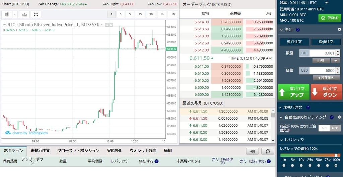Viewport: 343px width, 177px height.
Task: Click the TradingView cloud logo icon
Action: [x=8, y=133]
